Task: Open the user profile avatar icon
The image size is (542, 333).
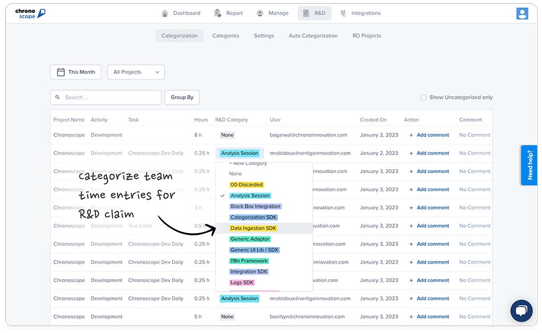Action: 522,13
